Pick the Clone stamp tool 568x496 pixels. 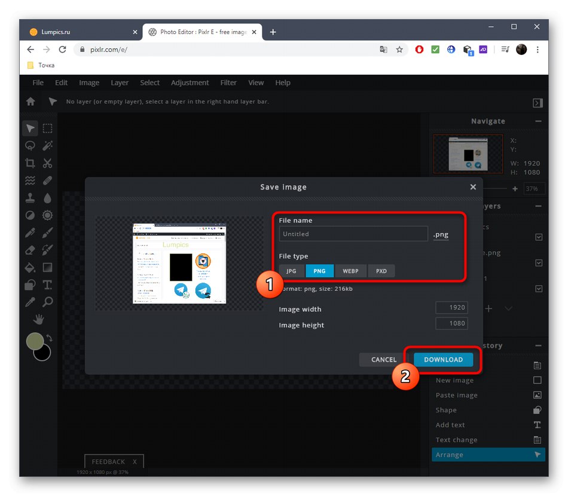tap(30, 198)
